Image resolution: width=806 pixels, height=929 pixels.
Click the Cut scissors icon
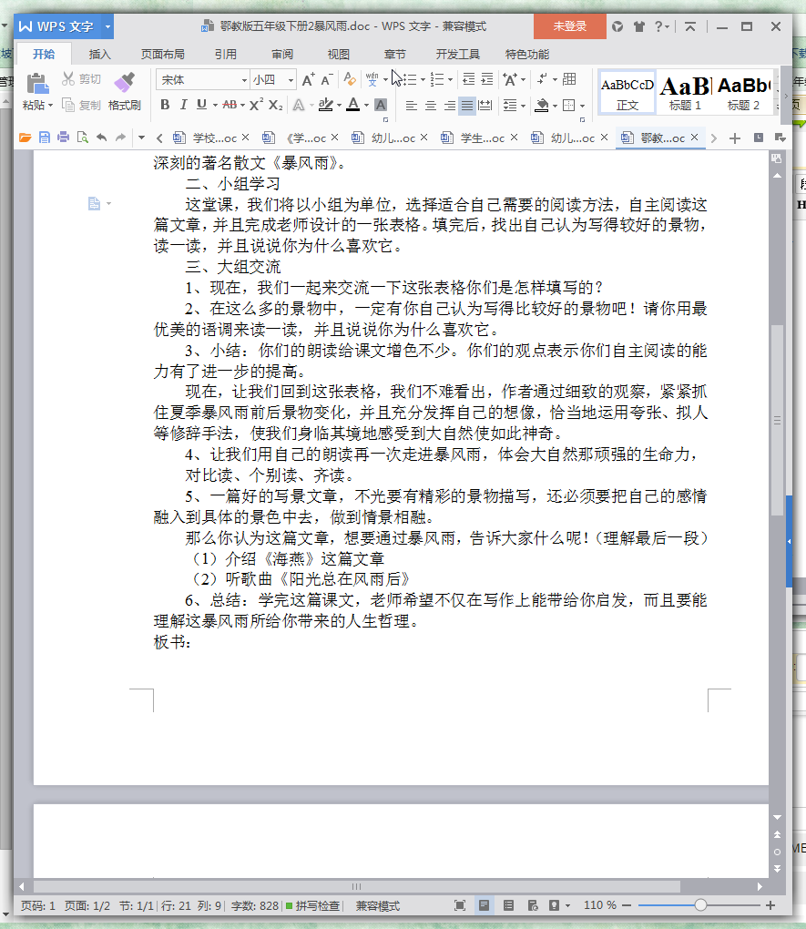[x=68, y=79]
